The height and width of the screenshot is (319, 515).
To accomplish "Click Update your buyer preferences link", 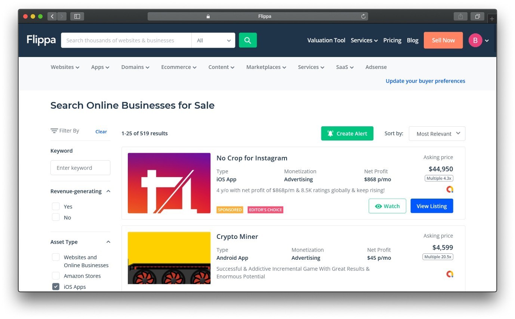I will pyautogui.click(x=425, y=81).
